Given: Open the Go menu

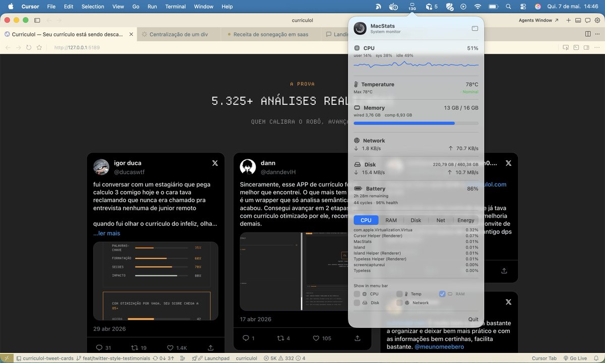Looking at the screenshot, I should (x=136, y=7).
